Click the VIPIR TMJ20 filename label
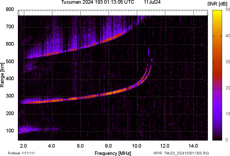This screenshot has height=156, width=230. point(181,153)
